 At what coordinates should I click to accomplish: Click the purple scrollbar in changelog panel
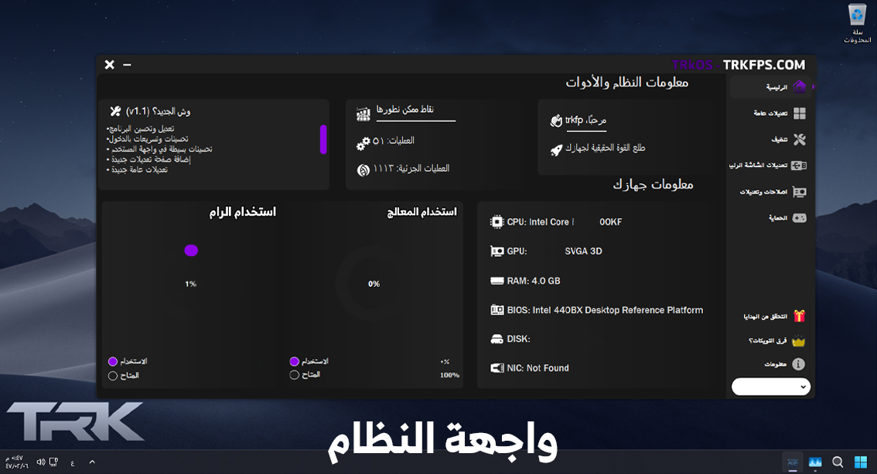(x=323, y=139)
